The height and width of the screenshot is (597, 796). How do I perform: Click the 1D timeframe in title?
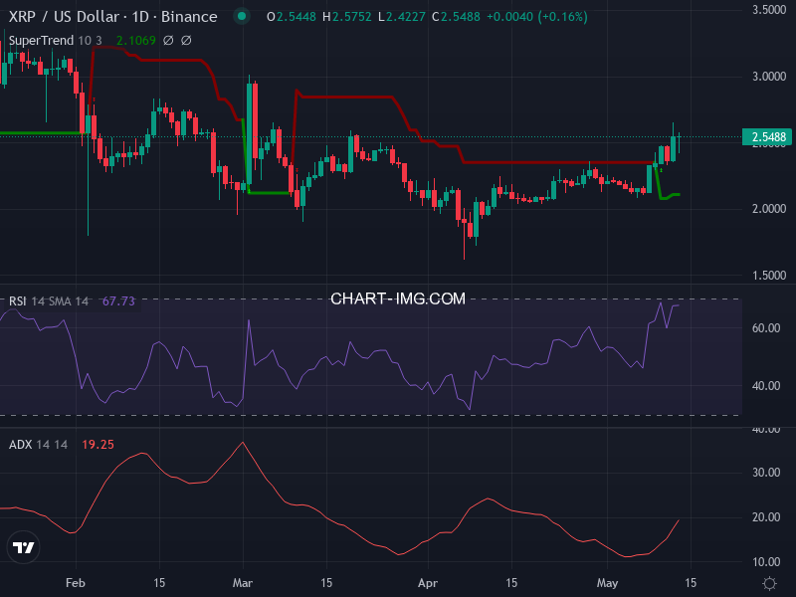[x=139, y=17]
